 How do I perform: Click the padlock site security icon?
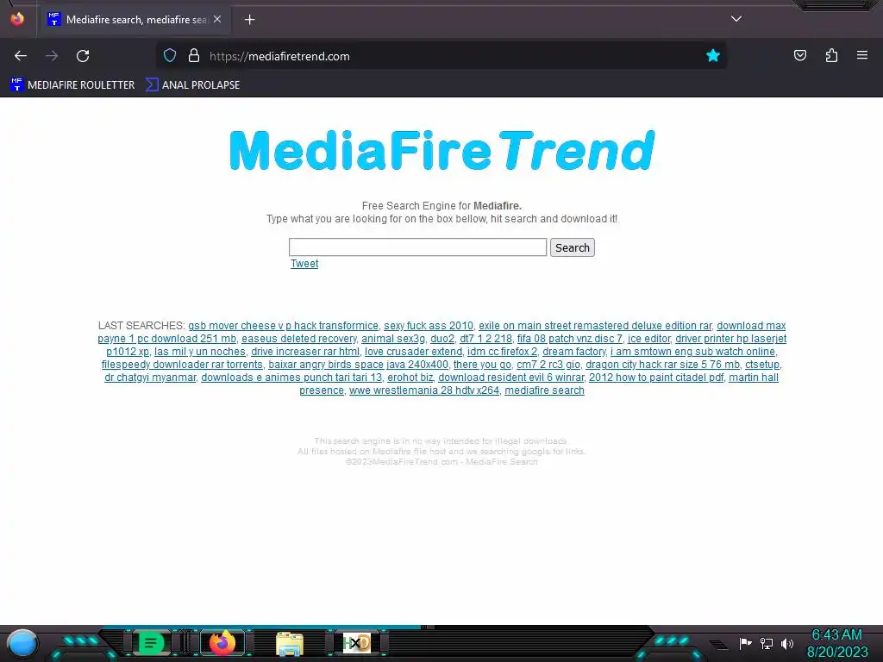pos(194,56)
